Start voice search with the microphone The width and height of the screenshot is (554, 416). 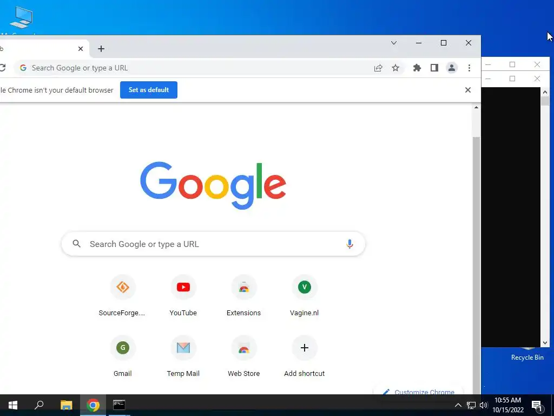349,244
